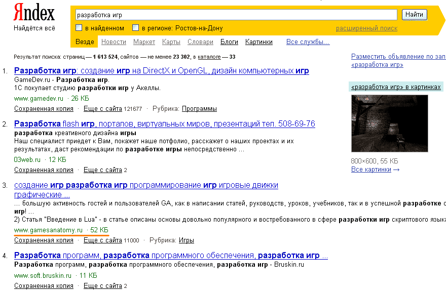Click the Найти search button
The width and height of the screenshot is (446, 292).
pyautogui.click(x=414, y=14)
